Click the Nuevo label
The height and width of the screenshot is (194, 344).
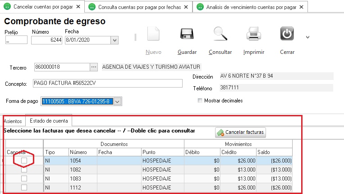tap(153, 52)
